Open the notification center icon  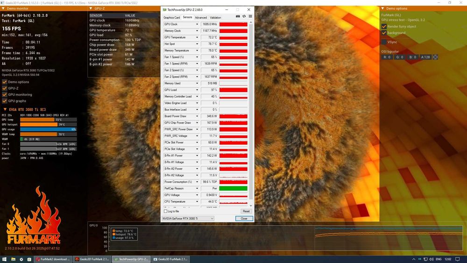pos(458,259)
